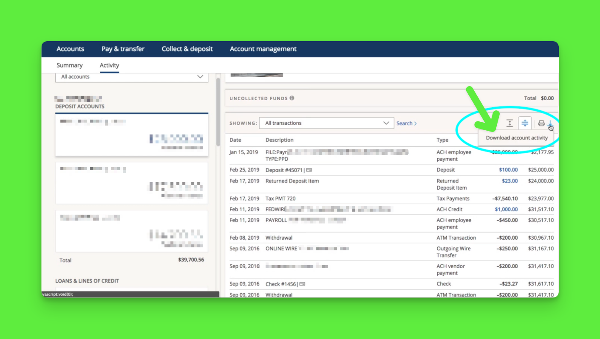Click the Feb 25, 2019 date cell
This screenshot has width=600, height=339.
click(x=244, y=170)
